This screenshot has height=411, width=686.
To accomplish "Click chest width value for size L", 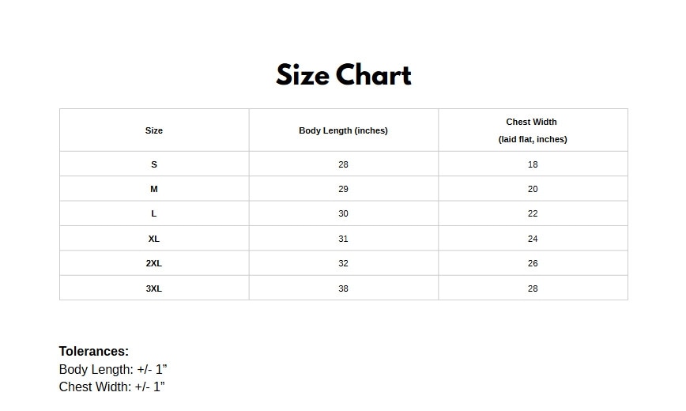I will [x=533, y=213].
